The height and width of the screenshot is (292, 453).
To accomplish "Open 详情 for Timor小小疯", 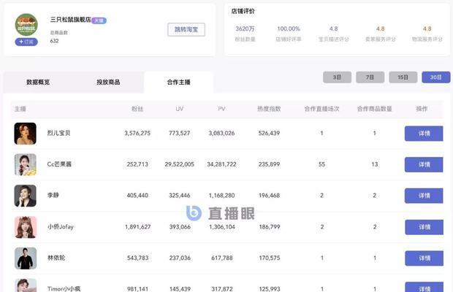I will coord(424,288).
